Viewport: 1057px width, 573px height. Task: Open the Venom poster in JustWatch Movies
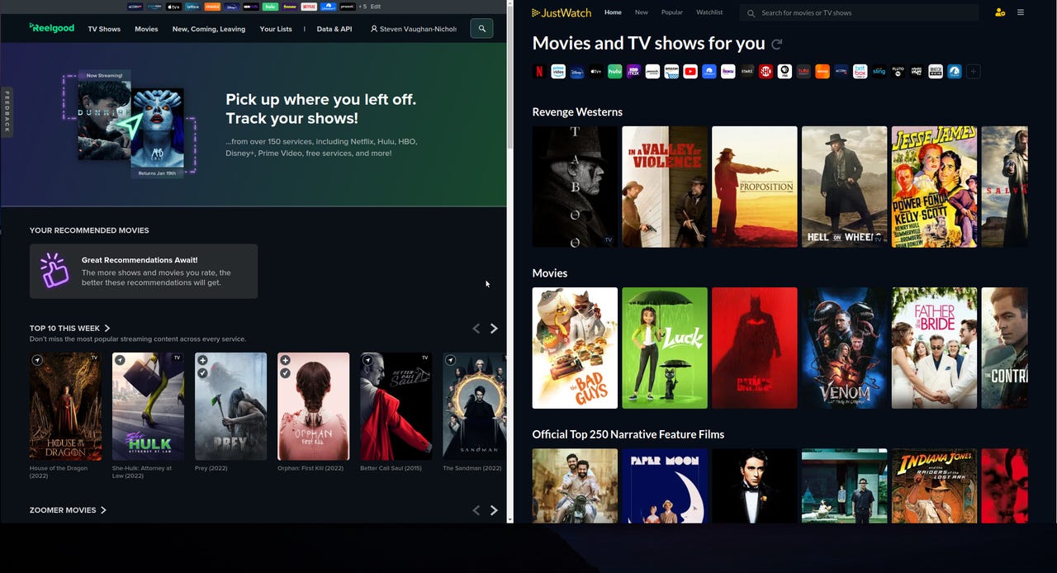click(844, 348)
